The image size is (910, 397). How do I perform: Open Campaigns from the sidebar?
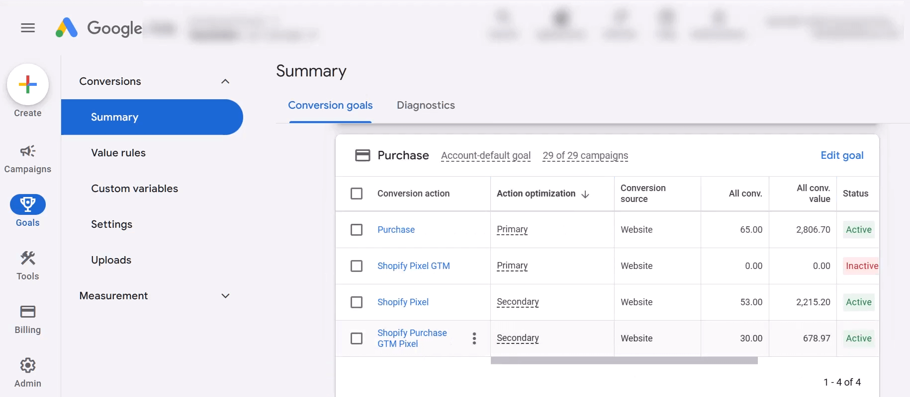28,159
